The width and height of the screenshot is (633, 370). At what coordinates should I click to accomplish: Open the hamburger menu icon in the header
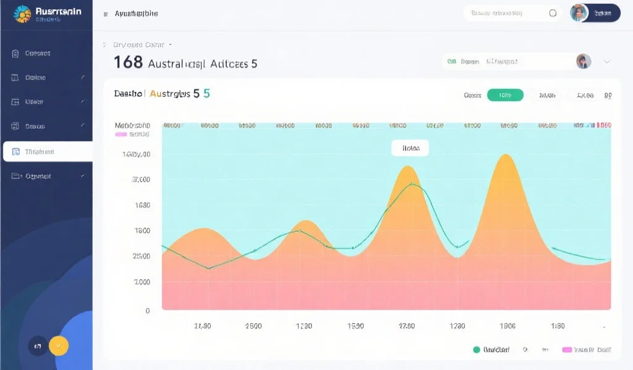(106, 14)
